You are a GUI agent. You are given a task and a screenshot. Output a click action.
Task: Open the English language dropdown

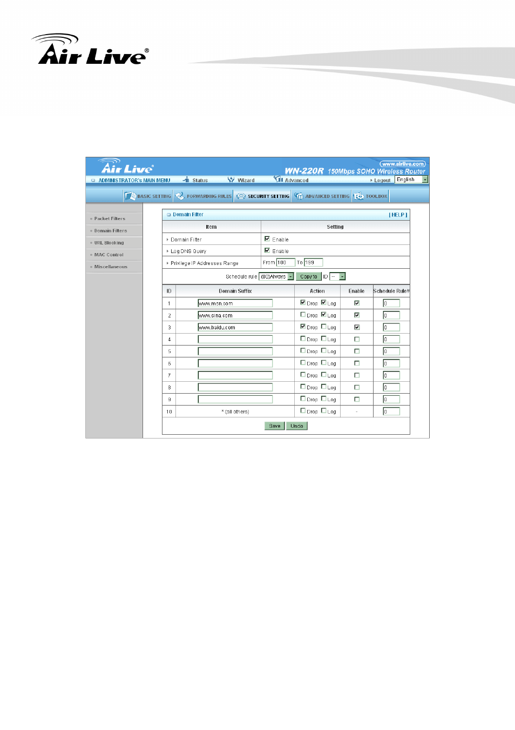411,180
